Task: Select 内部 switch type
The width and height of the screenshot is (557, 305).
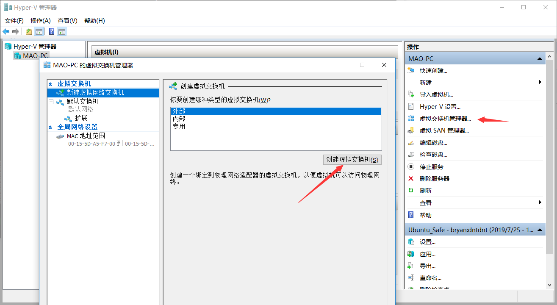Action: tap(276, 119)
